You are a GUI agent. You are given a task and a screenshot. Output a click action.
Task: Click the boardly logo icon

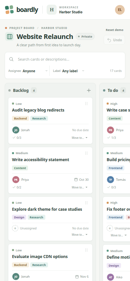[x=9, y=10]
